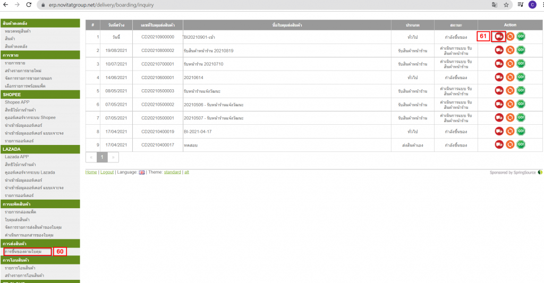Switch to the standard theme link
This screenshot has height=283, width=544.
(x=172, y=173)
